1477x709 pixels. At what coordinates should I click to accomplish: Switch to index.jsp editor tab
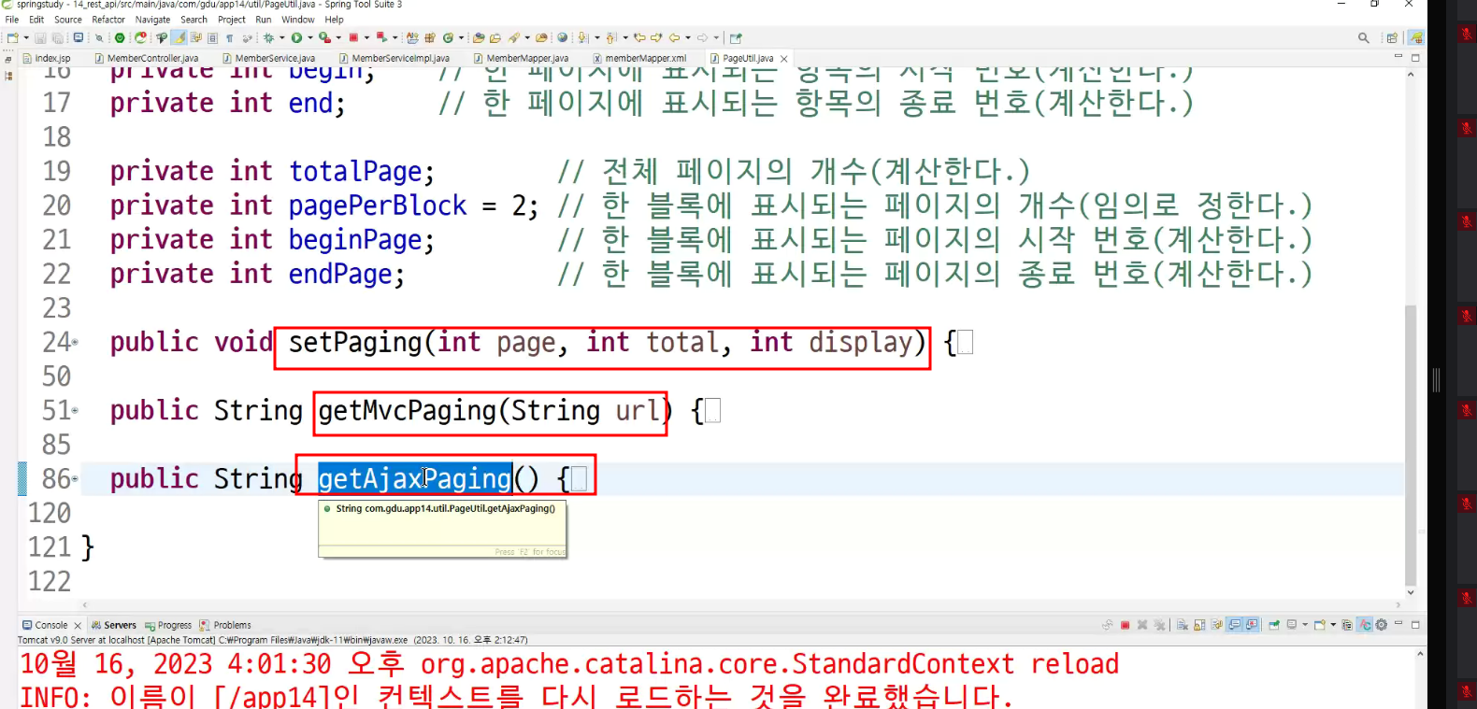pyautogui.click(x=46, y=58)
